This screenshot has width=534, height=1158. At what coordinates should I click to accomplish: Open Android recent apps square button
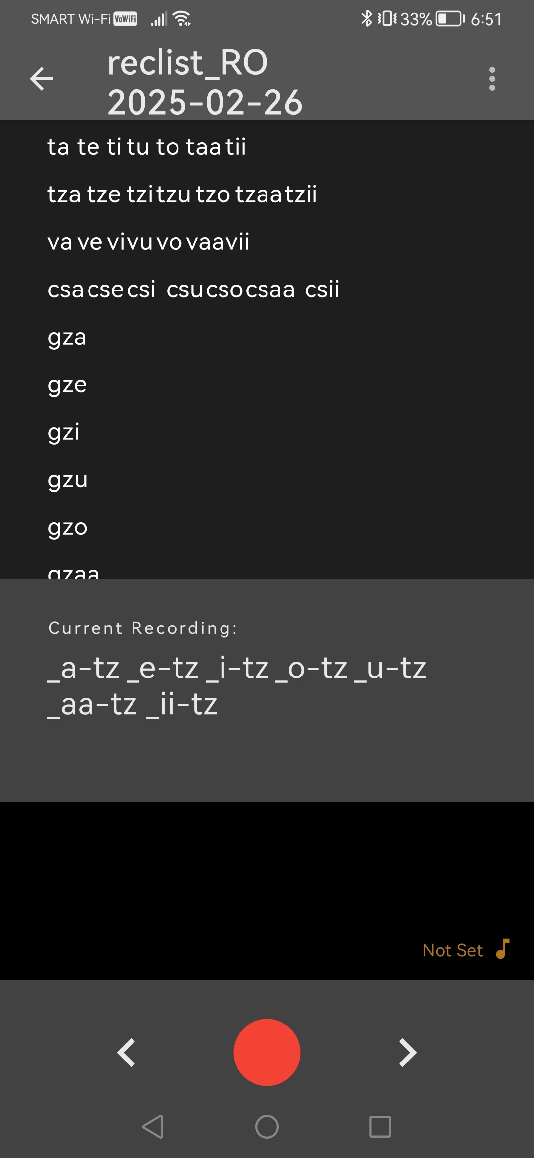click(380, 1127)
